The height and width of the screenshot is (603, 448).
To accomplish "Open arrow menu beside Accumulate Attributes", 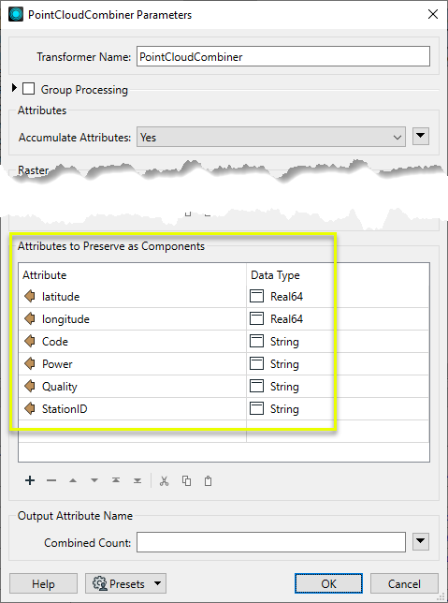I will pos(421,136).
